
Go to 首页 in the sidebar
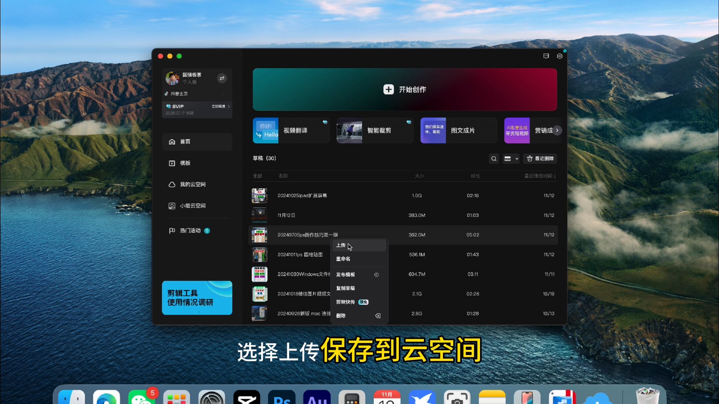pyautogui.click(x=197, y=142)
